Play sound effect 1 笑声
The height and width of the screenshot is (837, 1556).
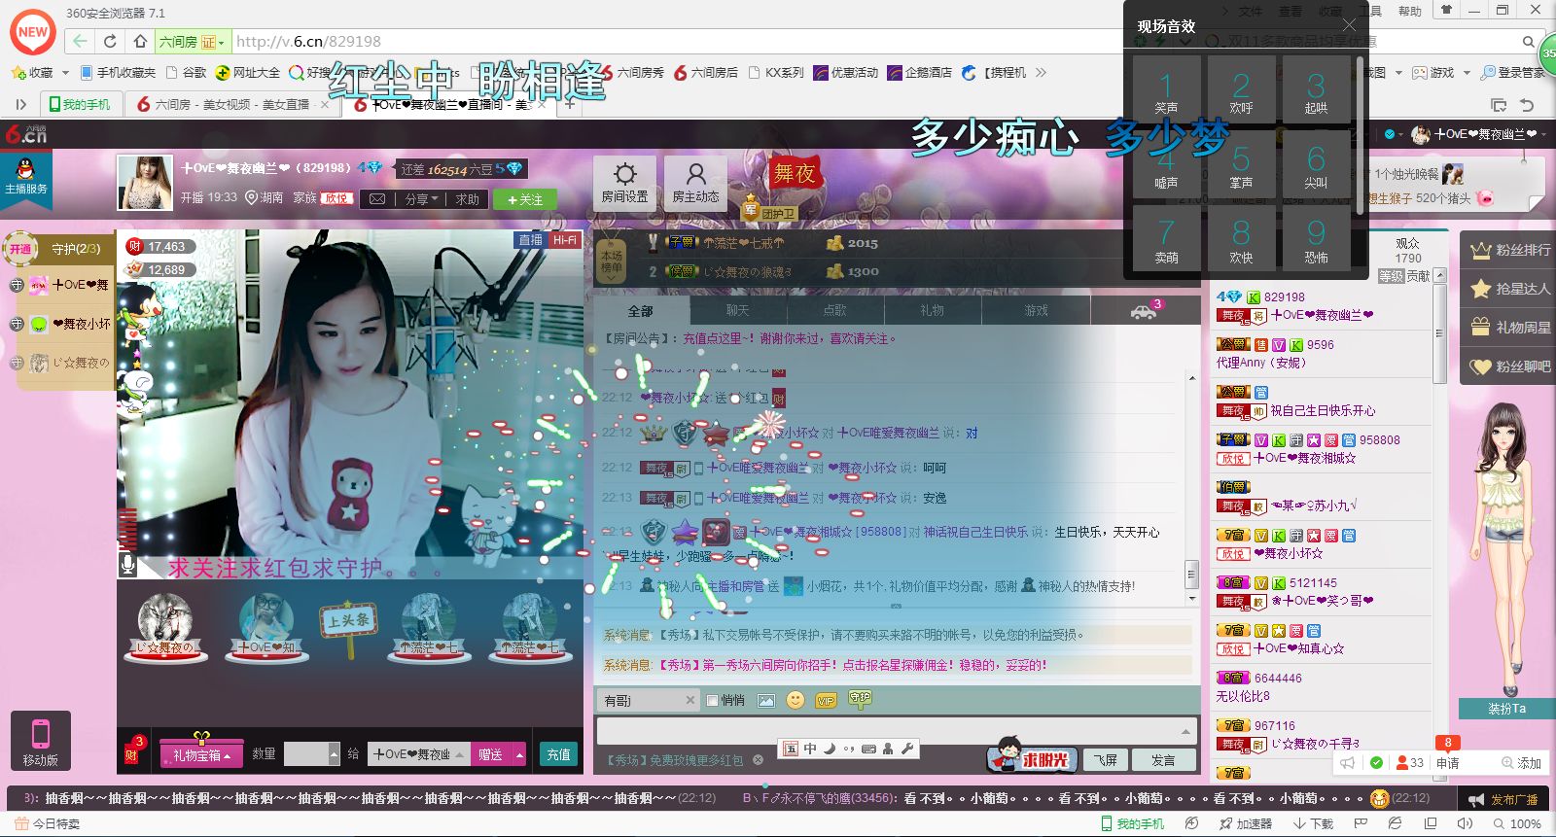click(1166, 90)
